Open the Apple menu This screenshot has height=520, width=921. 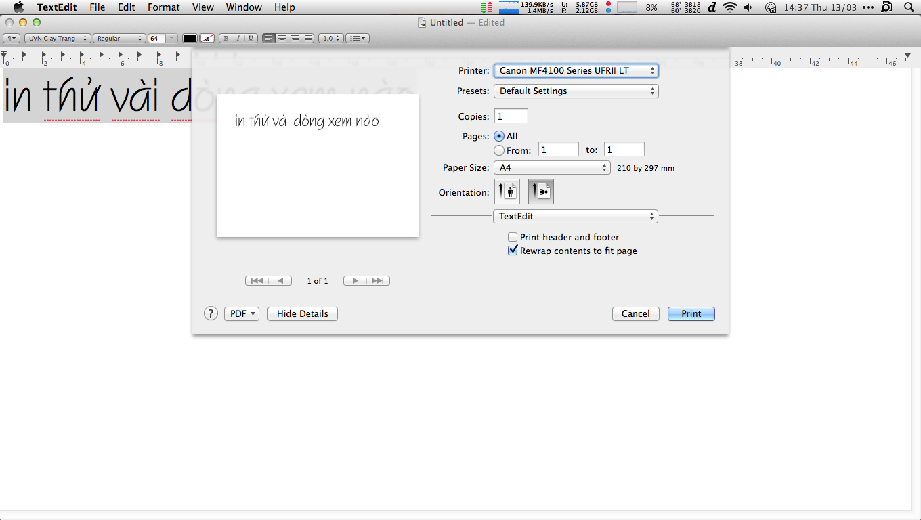coord(18,7)
